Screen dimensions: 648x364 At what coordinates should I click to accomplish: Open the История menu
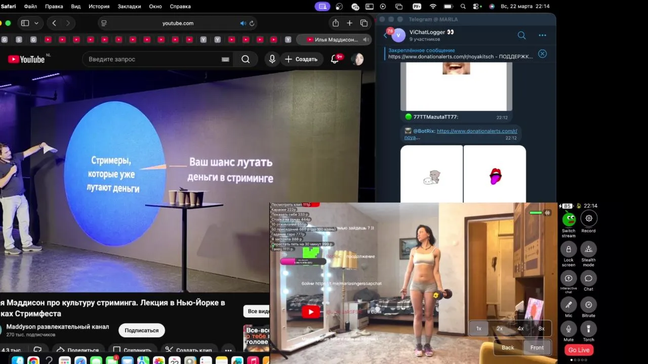tap(99, 7)
